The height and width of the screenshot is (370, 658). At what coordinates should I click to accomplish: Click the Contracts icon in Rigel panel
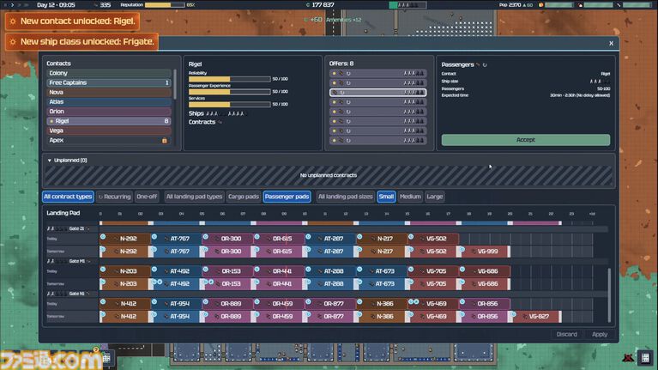coord(220,122)
